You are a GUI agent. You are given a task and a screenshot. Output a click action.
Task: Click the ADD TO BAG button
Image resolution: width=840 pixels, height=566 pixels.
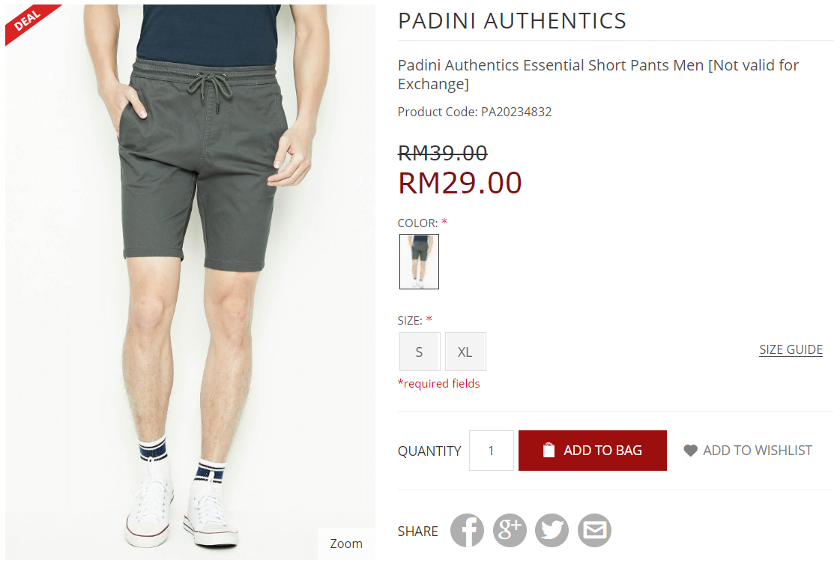point(593,451)
